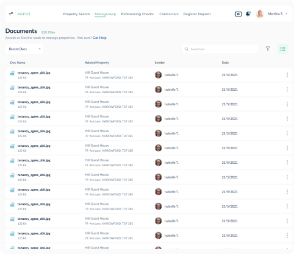Click Hill Guest House in the seventh row
This screenshot has height=254, width=294.
pyautogui.click(x=97, y=160)
